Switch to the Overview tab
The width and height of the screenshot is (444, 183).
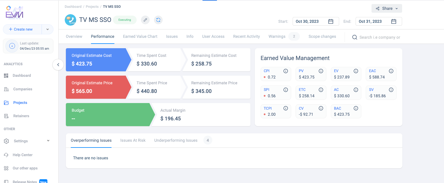coord(74,36)
